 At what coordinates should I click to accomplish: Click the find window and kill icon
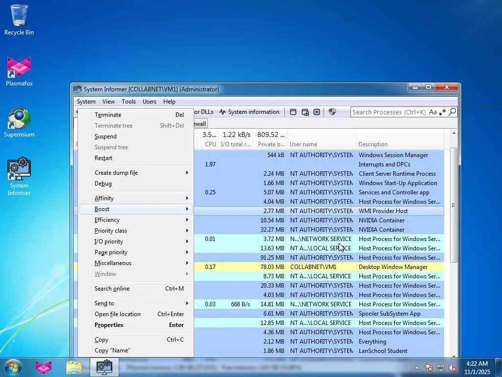(x=317, y=112)
